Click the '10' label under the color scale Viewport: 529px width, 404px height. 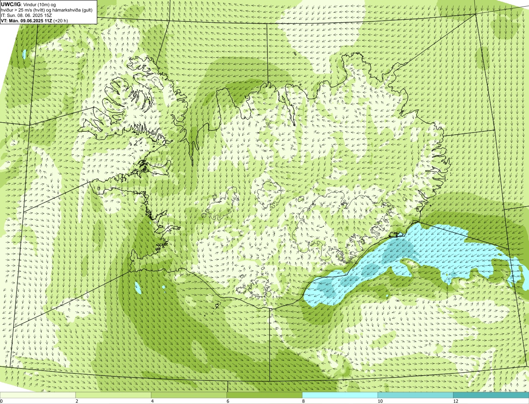(x=379, y=401)
